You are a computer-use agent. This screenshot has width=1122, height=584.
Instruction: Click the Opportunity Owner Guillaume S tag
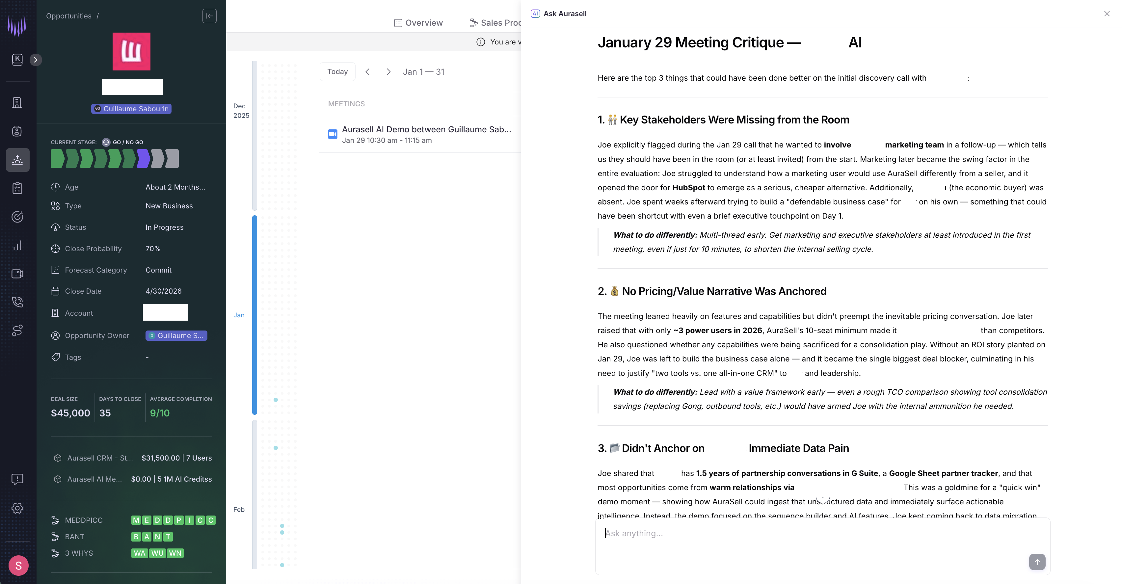tap(176, 335)
